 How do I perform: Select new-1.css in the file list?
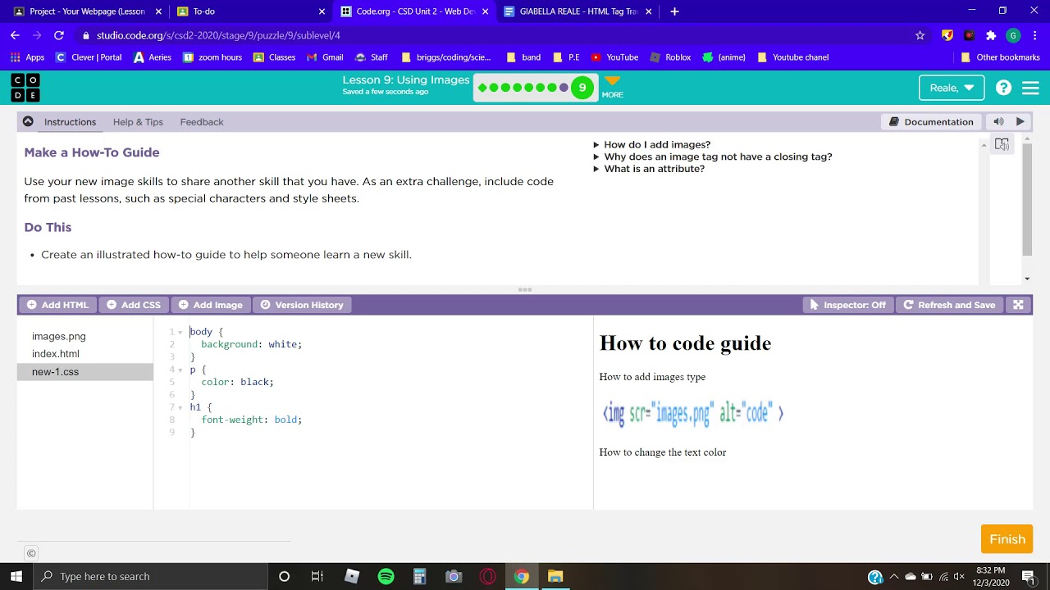coord(85,372)
